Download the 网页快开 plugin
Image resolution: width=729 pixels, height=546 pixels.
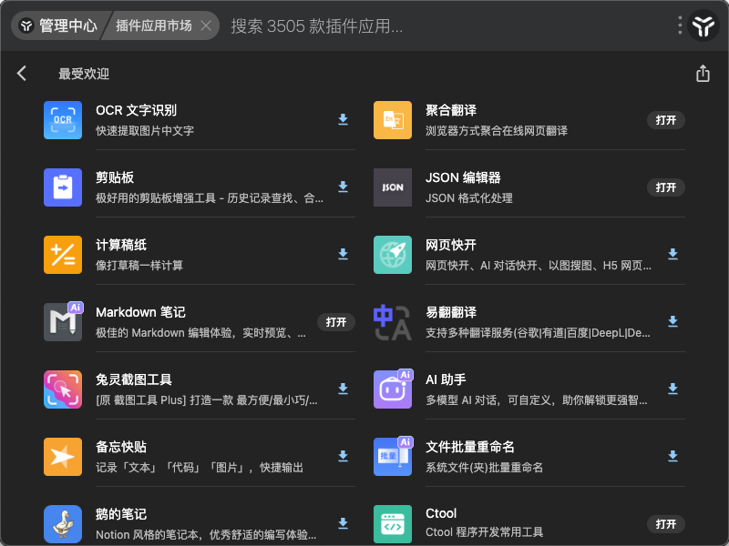coord(673,254)
